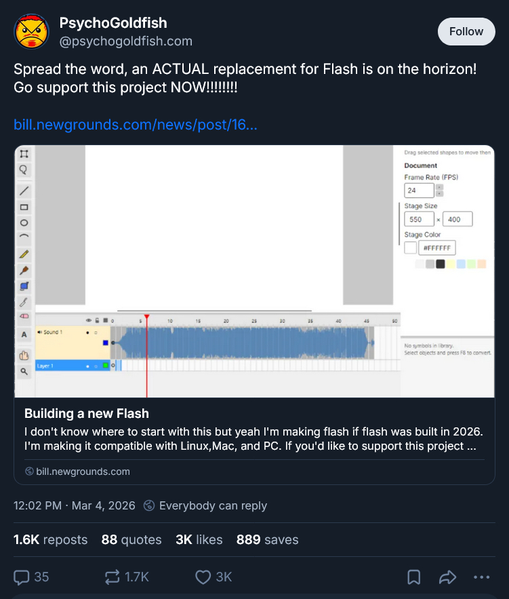View the 88 quotes list
Image resolution: width=509 pixels, height=599 pixels.
[x=131, y=540]
